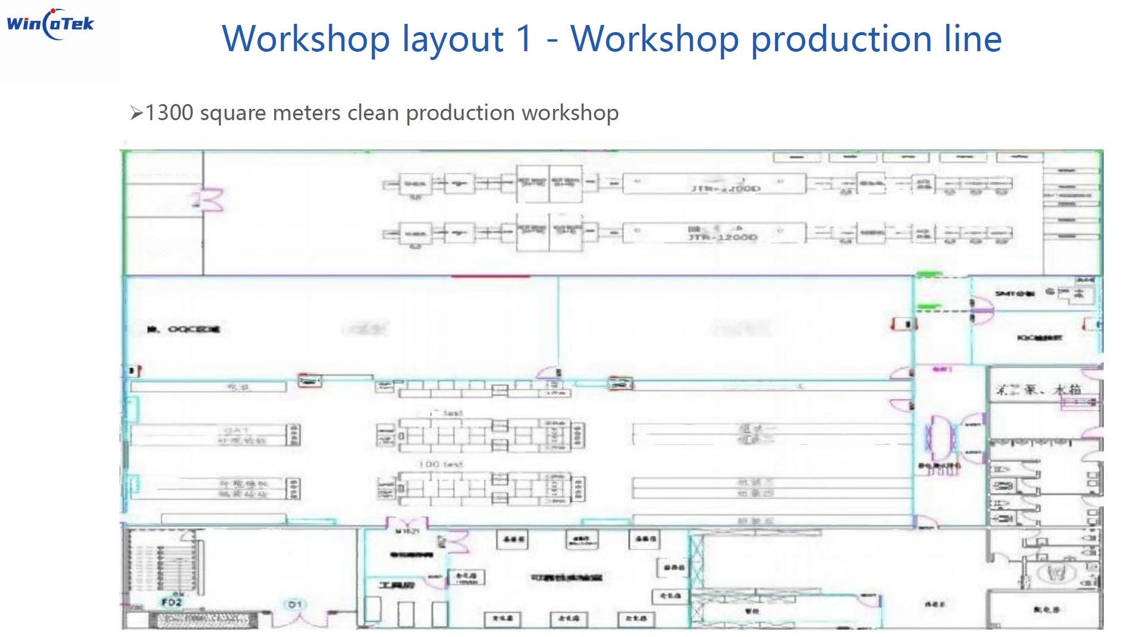
Task: Click the upper JTR-1200D machine
Action: (714, 184)
